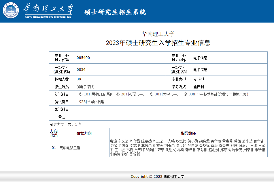
Task: Click advisor name 李斌
Action: coord(114,145)
